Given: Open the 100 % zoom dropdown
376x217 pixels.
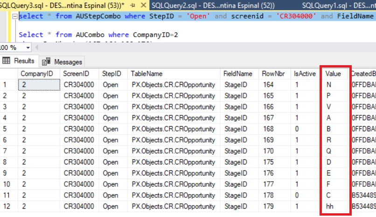Looking at the screenshot, I should tap(28, 47).
